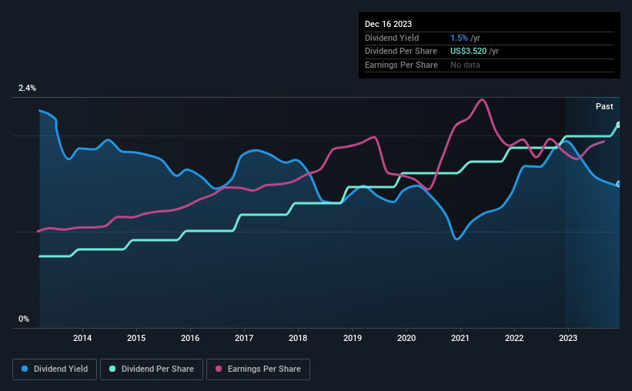The image size is (632, 391).
Task: Click the Dividend Yield line end marker
Action: (619, 184)
